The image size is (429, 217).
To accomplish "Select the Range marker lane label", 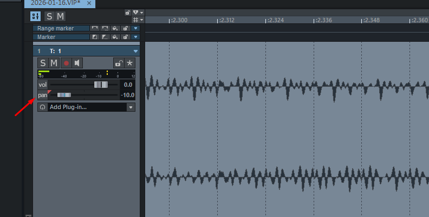I will pyautogui.click(x=61, y=28).
